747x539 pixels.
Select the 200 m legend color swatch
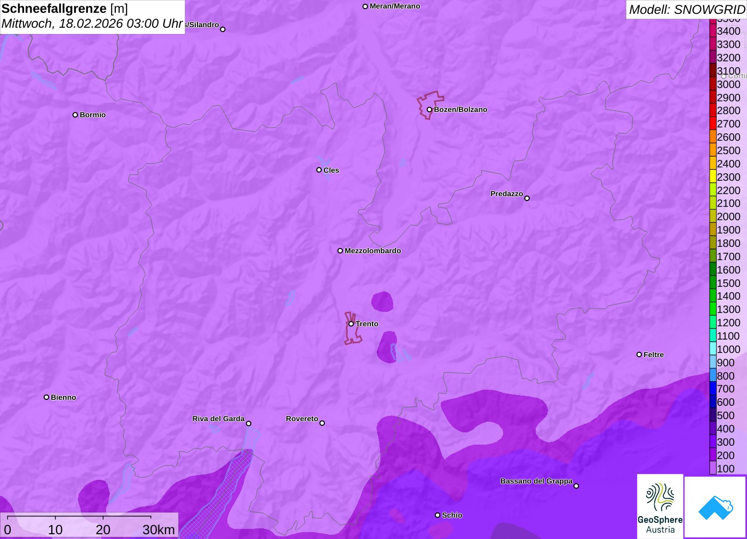coord(713,455)
